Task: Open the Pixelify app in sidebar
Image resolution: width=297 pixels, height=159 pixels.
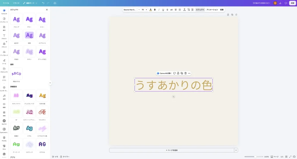Action: tap(4, 138)
